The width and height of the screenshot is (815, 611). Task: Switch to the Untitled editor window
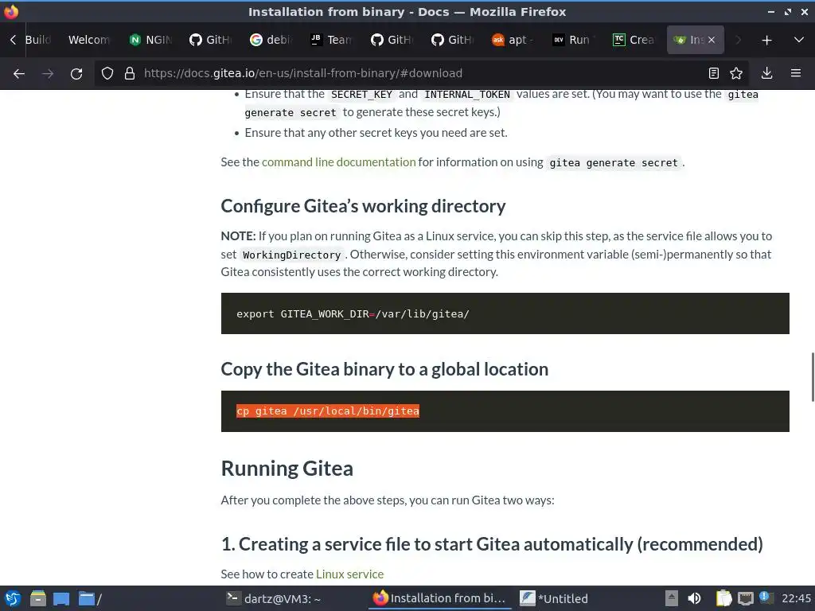coord(554,598)
